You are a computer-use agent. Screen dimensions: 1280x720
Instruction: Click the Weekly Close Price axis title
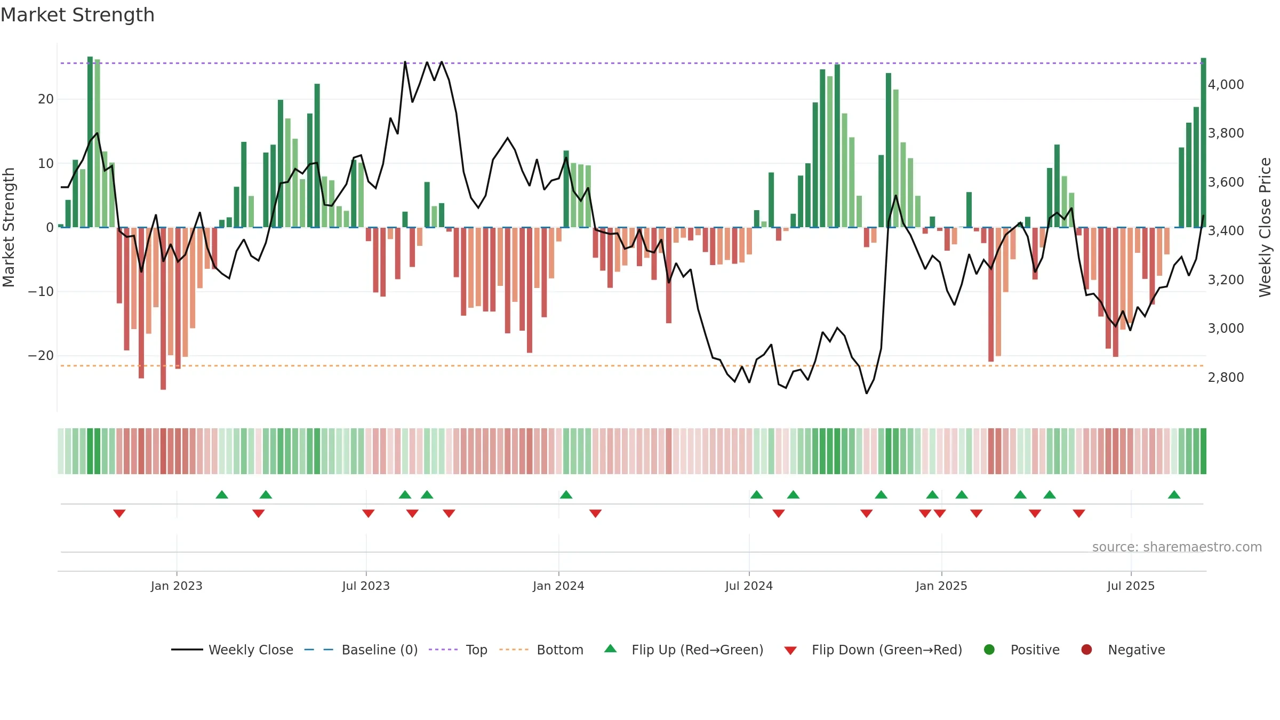tap(1265, 227)
